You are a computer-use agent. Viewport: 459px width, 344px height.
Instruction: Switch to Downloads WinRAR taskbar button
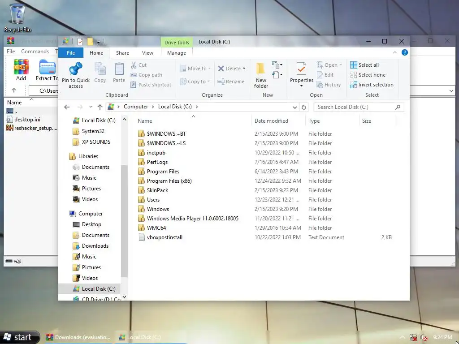point(78,337)
